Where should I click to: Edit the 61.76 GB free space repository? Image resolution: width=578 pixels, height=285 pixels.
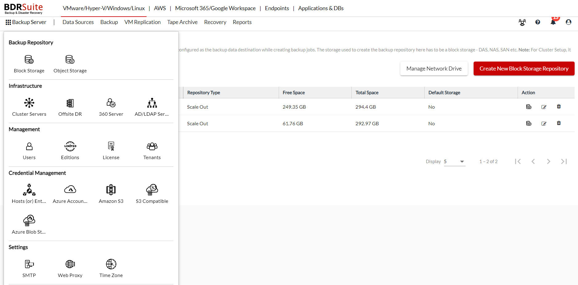coord(544,123)
